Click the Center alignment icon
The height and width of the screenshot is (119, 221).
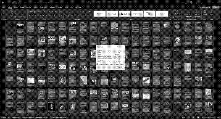pos(69,15)
